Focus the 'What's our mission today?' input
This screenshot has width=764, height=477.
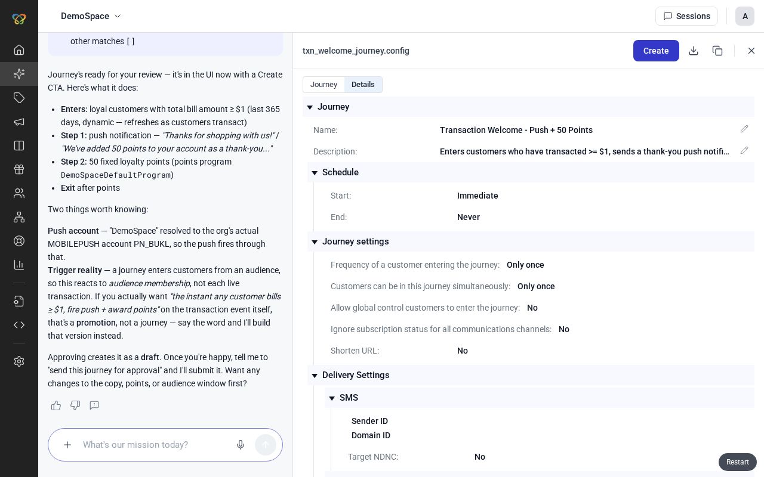pos(155,445)
